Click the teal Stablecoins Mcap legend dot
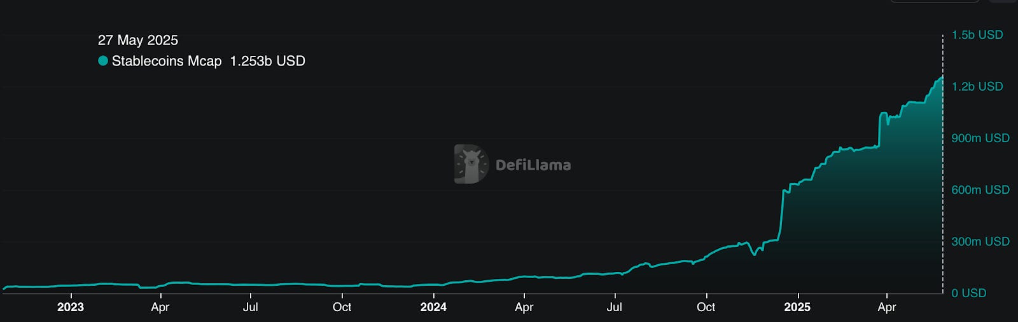This screenshot has width=1018, height=322. 103,61
